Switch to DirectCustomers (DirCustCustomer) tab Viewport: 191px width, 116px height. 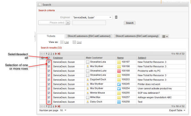(x=89, y=36)
